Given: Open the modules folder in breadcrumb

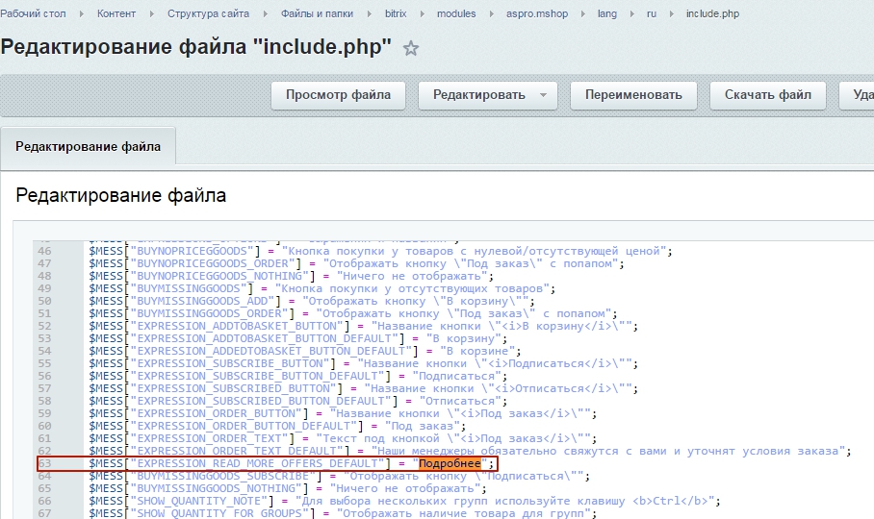Looking at the screenshot, I should tap(456, 14).
